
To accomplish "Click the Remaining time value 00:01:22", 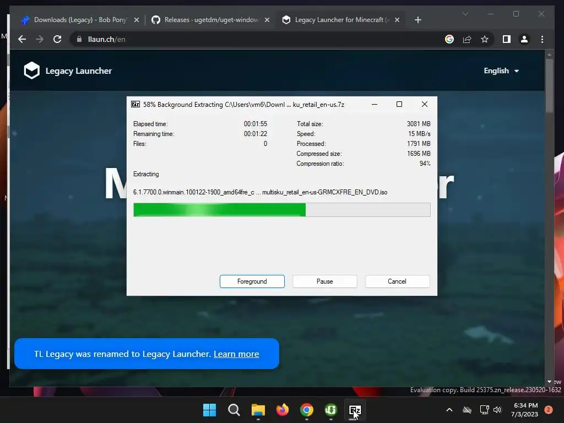I will coord(256,134).
